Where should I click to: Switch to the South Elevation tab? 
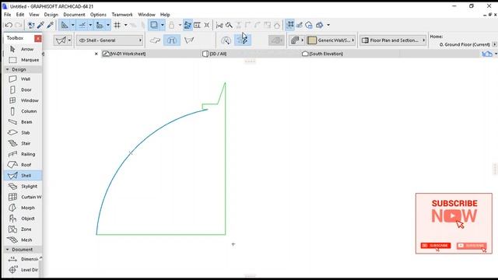point(322,54)
